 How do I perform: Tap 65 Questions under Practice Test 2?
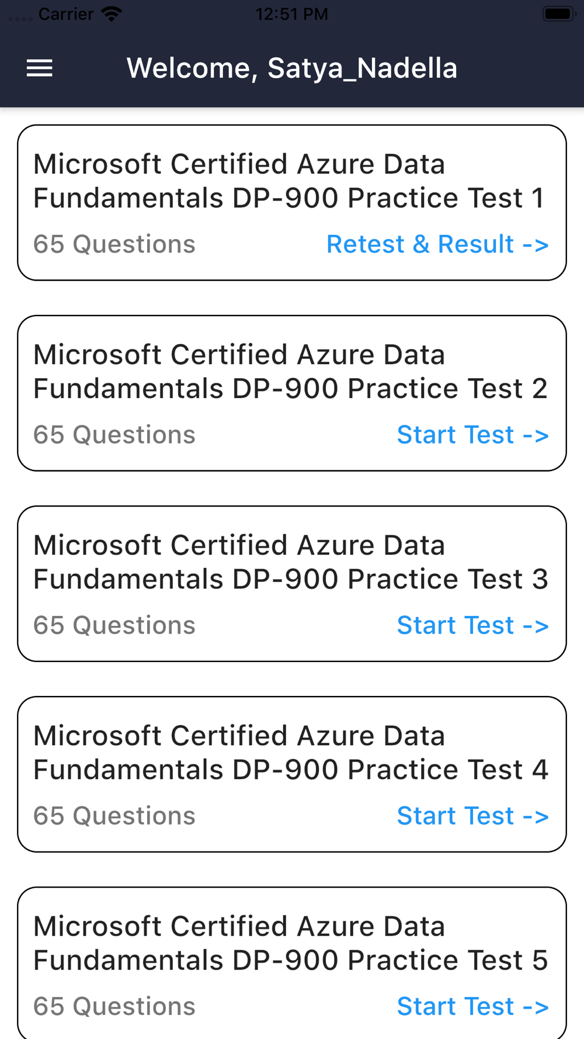click(x=114, y=435)
